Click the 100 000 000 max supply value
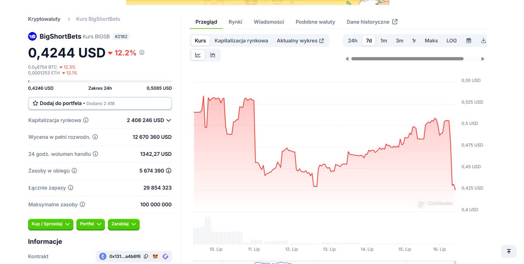This screenshot has width=524, height=264. [156, 204]
